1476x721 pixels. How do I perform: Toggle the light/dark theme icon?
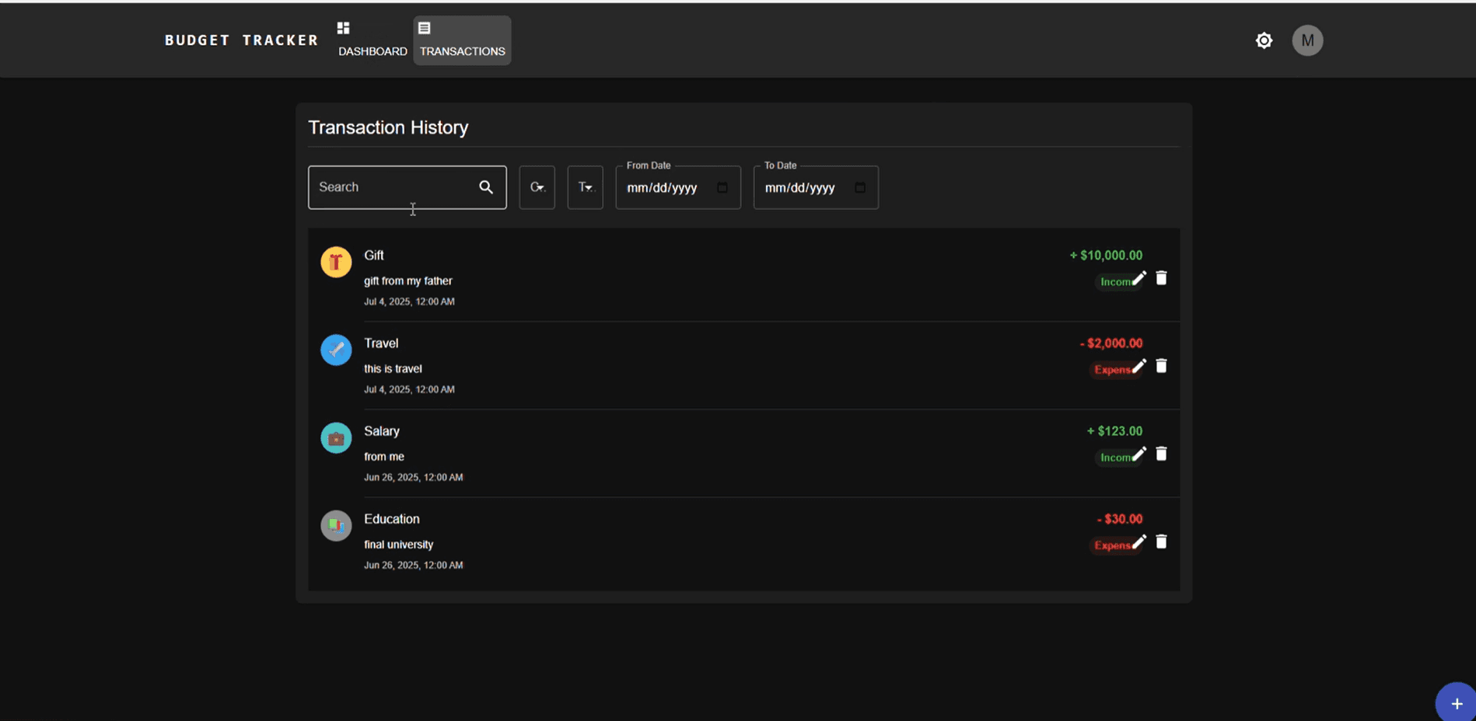tap(1264, 40)
